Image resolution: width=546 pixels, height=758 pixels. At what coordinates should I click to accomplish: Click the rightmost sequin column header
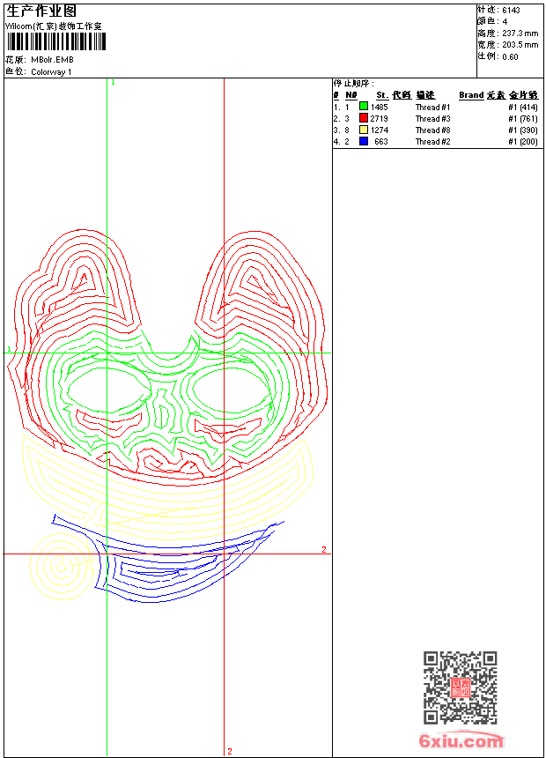523,95
